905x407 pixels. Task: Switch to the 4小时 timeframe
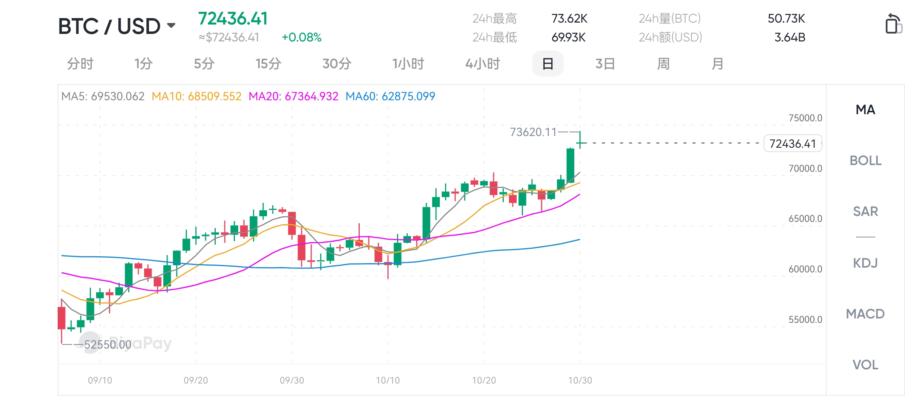[482, 64]
